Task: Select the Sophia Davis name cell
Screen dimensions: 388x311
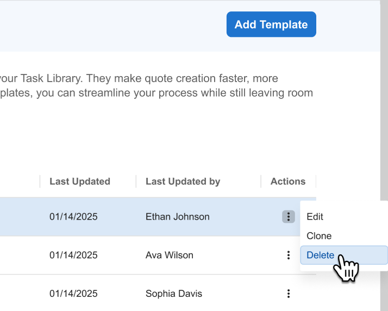Action: [x=173, y=294]
